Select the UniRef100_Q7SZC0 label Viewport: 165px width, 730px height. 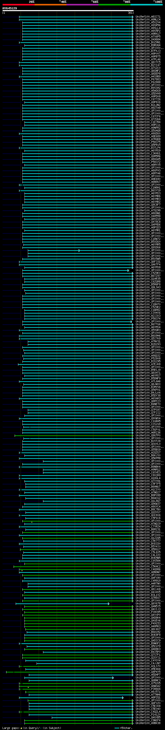[148, 68]
